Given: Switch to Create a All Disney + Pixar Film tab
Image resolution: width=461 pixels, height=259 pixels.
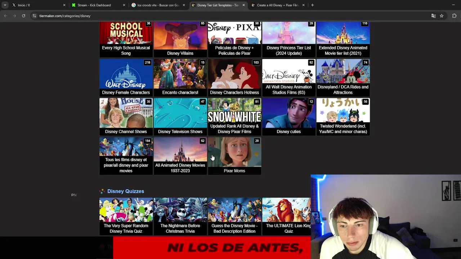Looking at the screenshot, I should [x=277, y=5].
